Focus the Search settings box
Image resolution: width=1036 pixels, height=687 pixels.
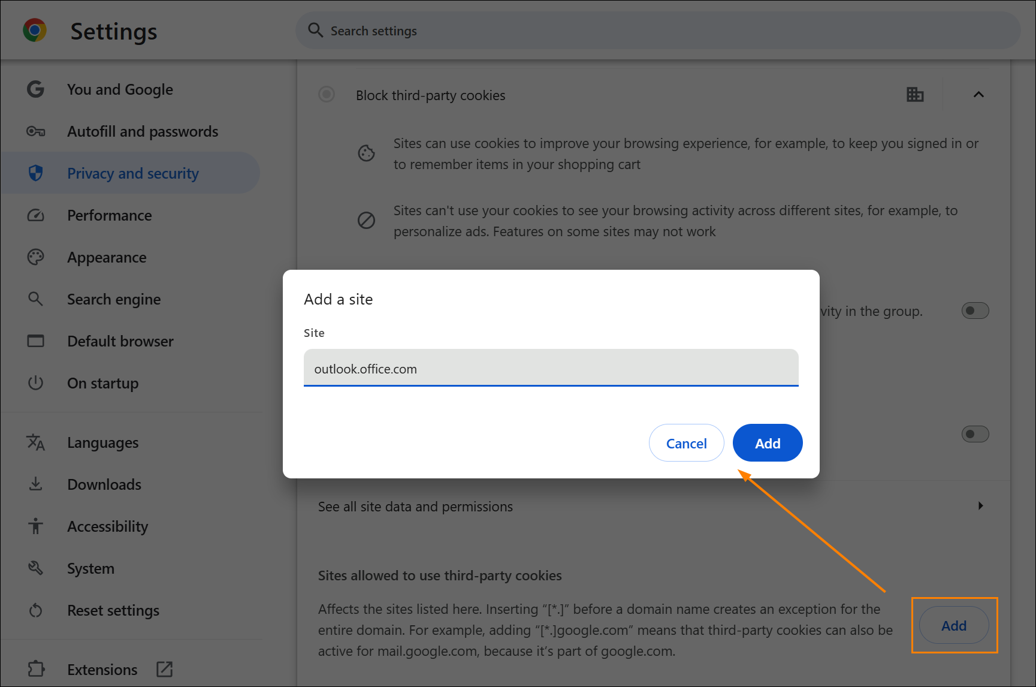658,31
